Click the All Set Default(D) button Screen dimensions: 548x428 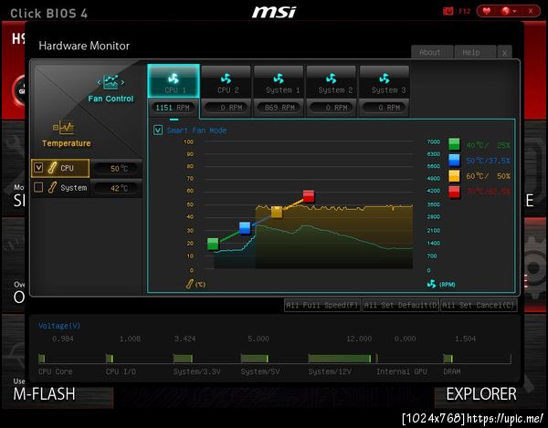(x=401, y=305)
